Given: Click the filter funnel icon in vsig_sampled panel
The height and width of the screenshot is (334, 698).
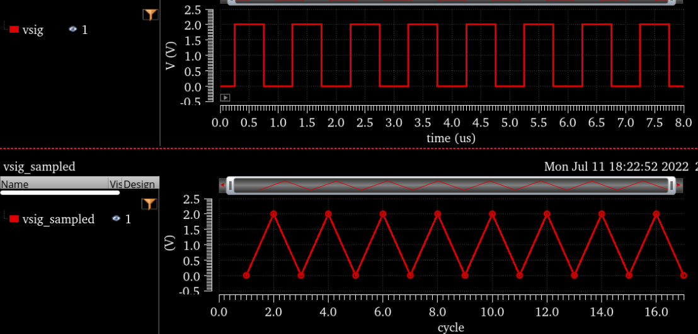Looking at the screenshot, I should pos(149,203).
